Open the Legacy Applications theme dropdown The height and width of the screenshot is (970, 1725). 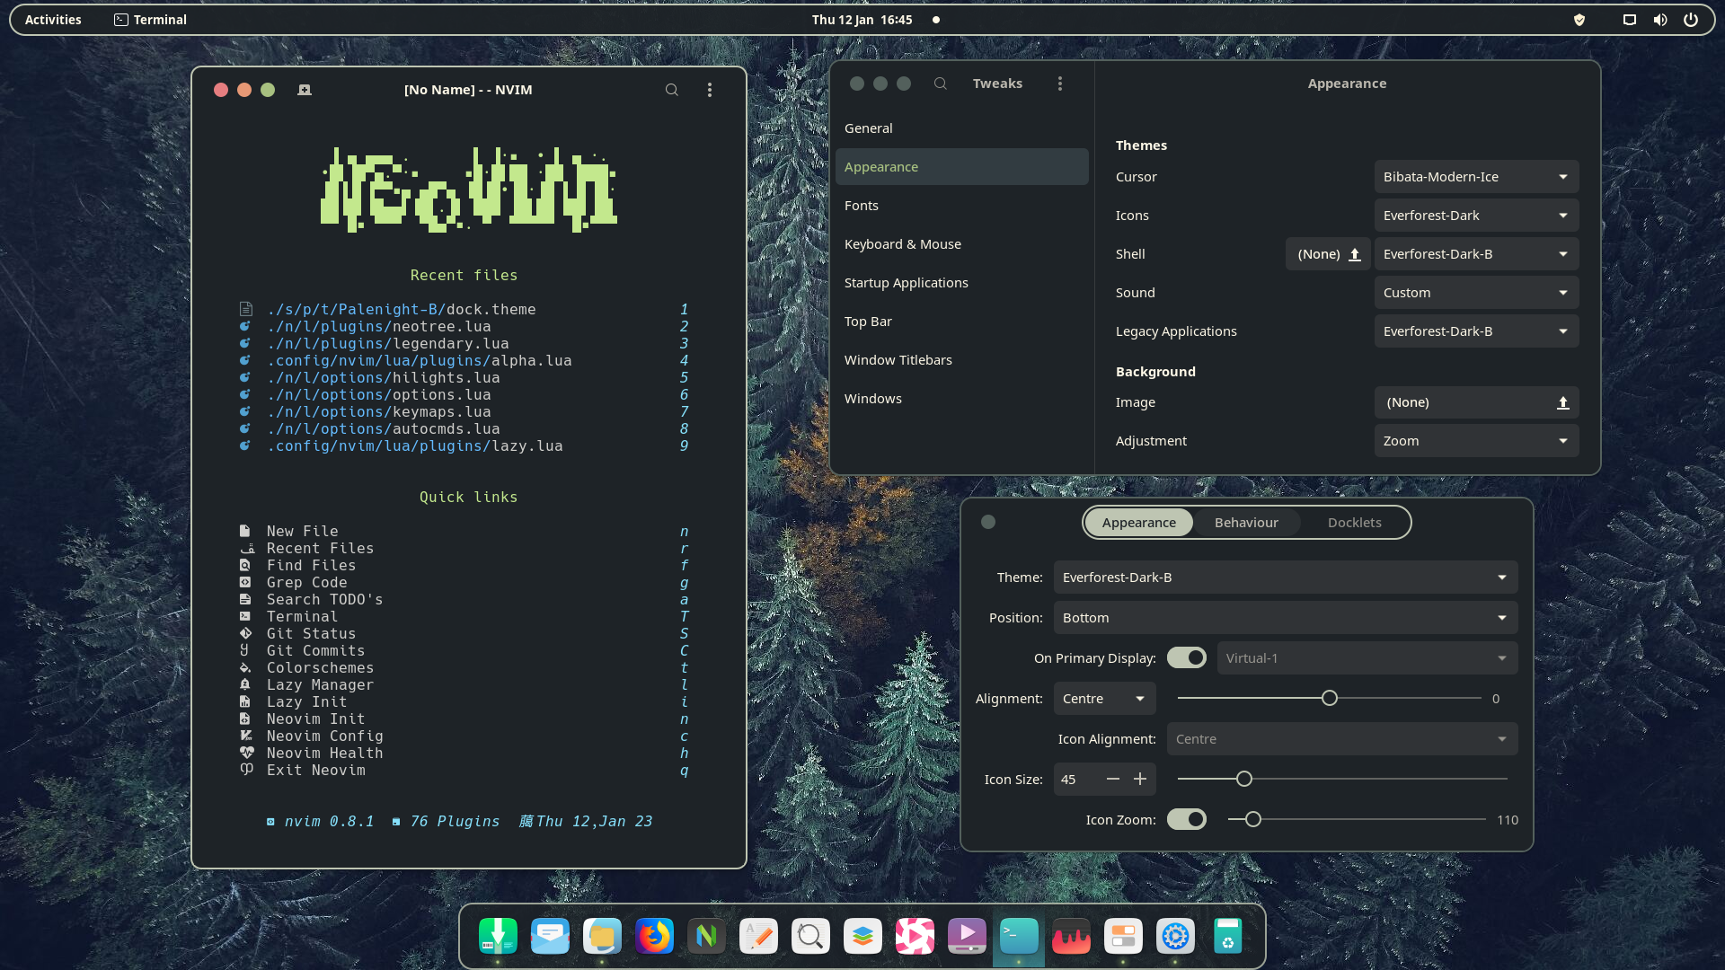coord(1476,331)
